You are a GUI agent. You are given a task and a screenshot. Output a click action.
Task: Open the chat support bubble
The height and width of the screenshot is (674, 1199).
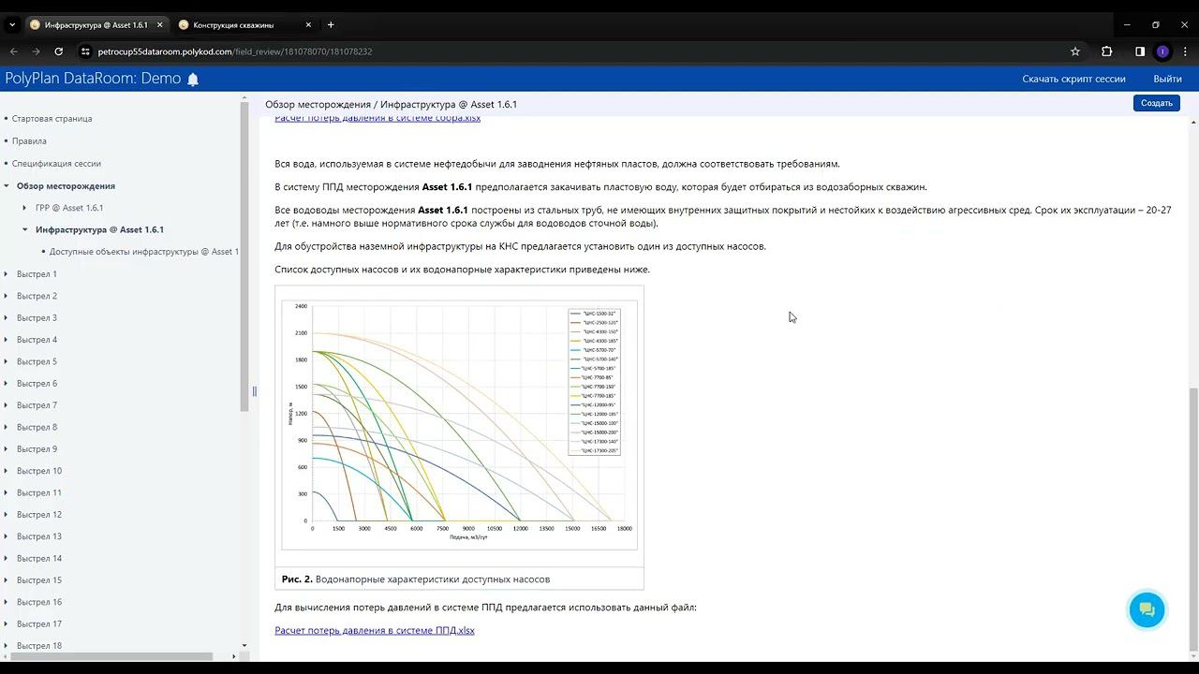pyautogui.click(x=1147, y=610)
